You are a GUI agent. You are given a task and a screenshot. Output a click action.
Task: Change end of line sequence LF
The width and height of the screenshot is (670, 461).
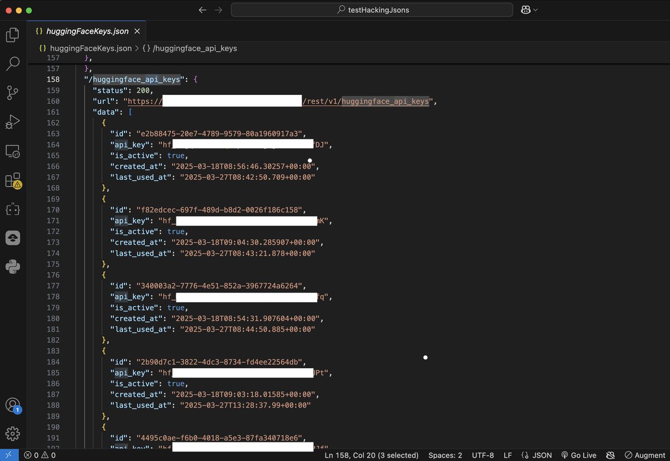pyautogui.click(x=508, y=455)
